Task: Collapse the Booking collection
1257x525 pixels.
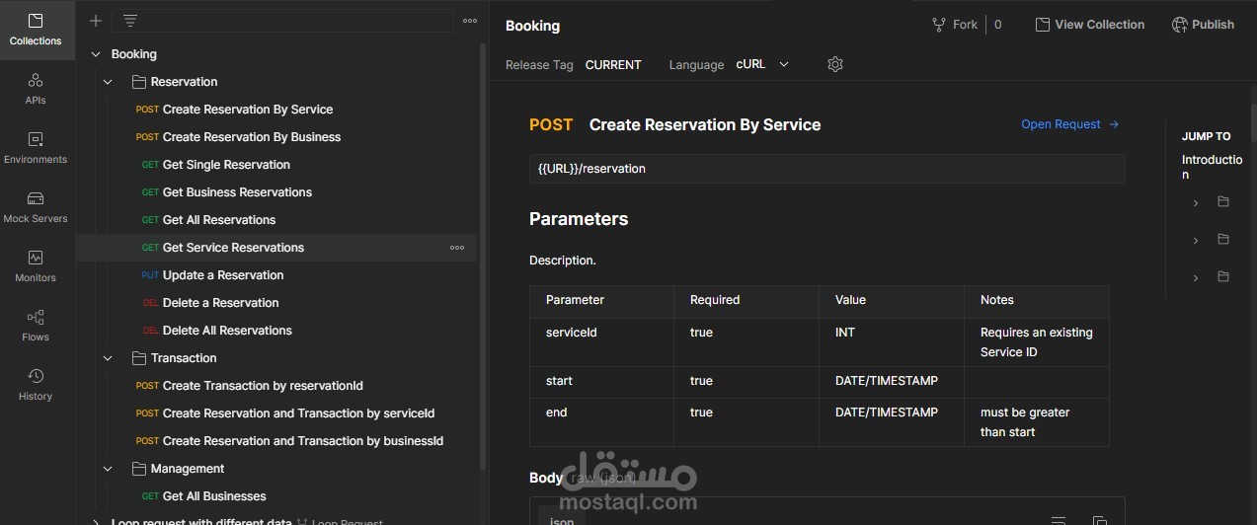Action: (x=96, y=54)
